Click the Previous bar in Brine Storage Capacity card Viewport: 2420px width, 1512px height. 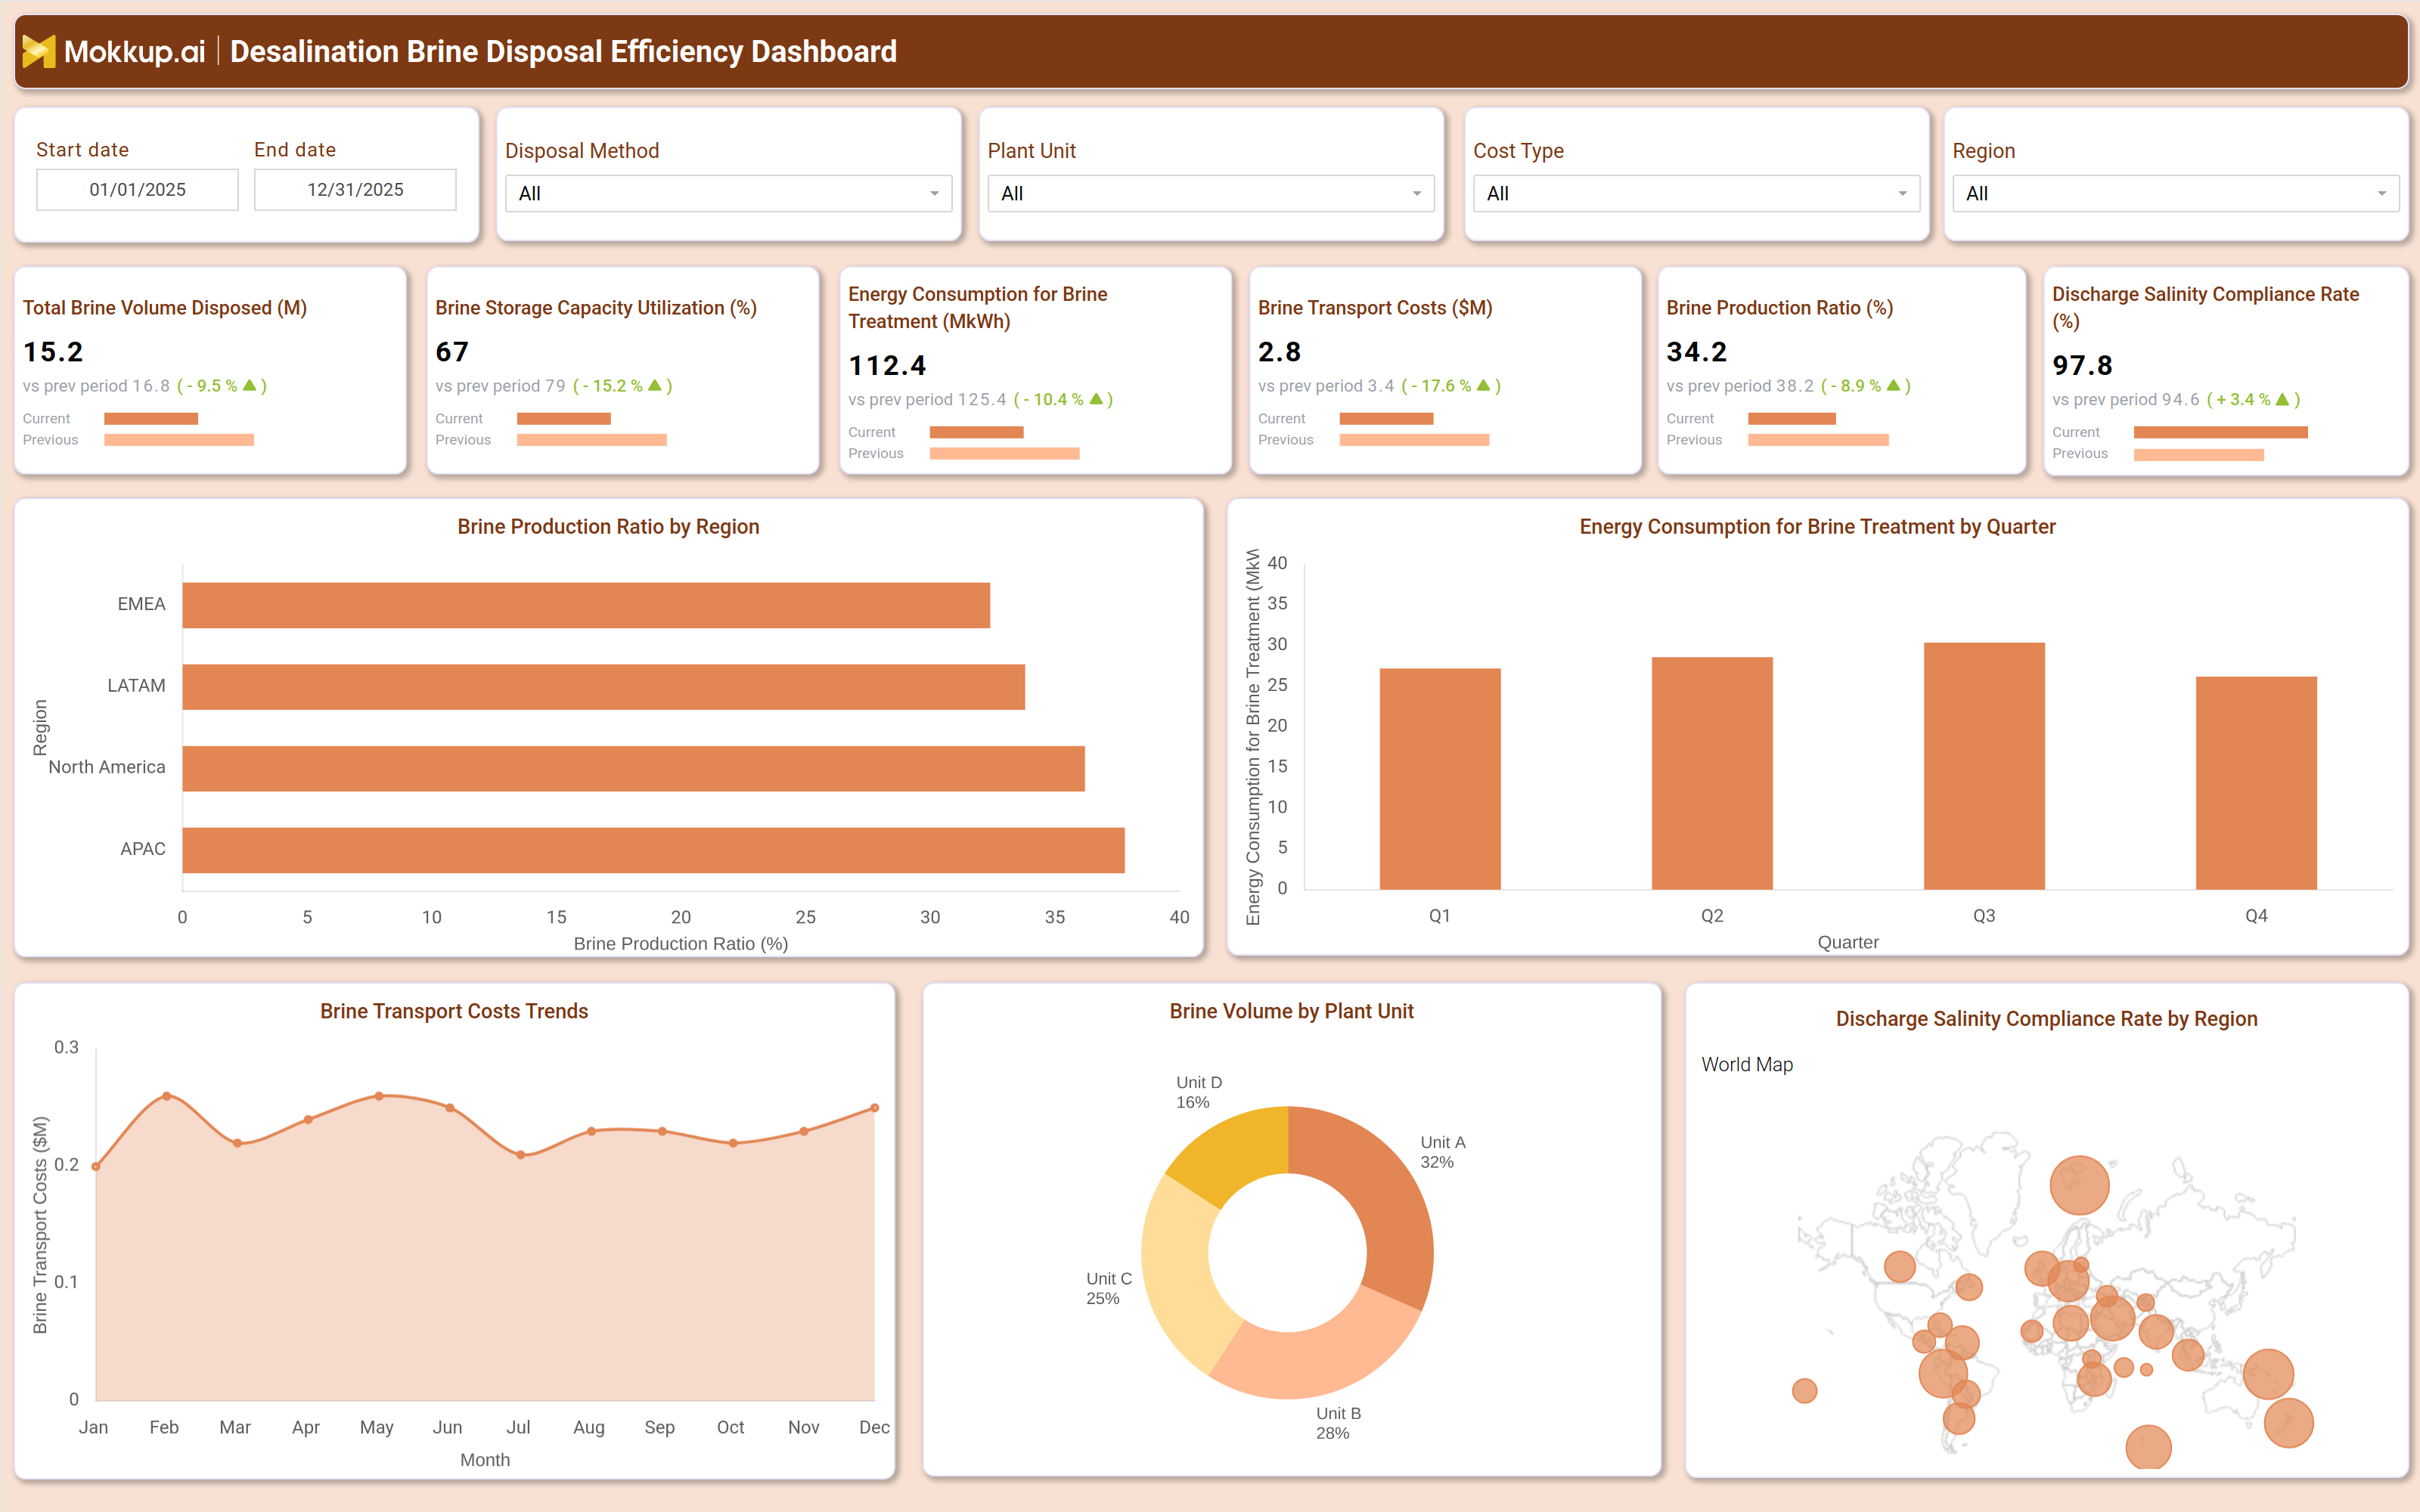(592, 439)
